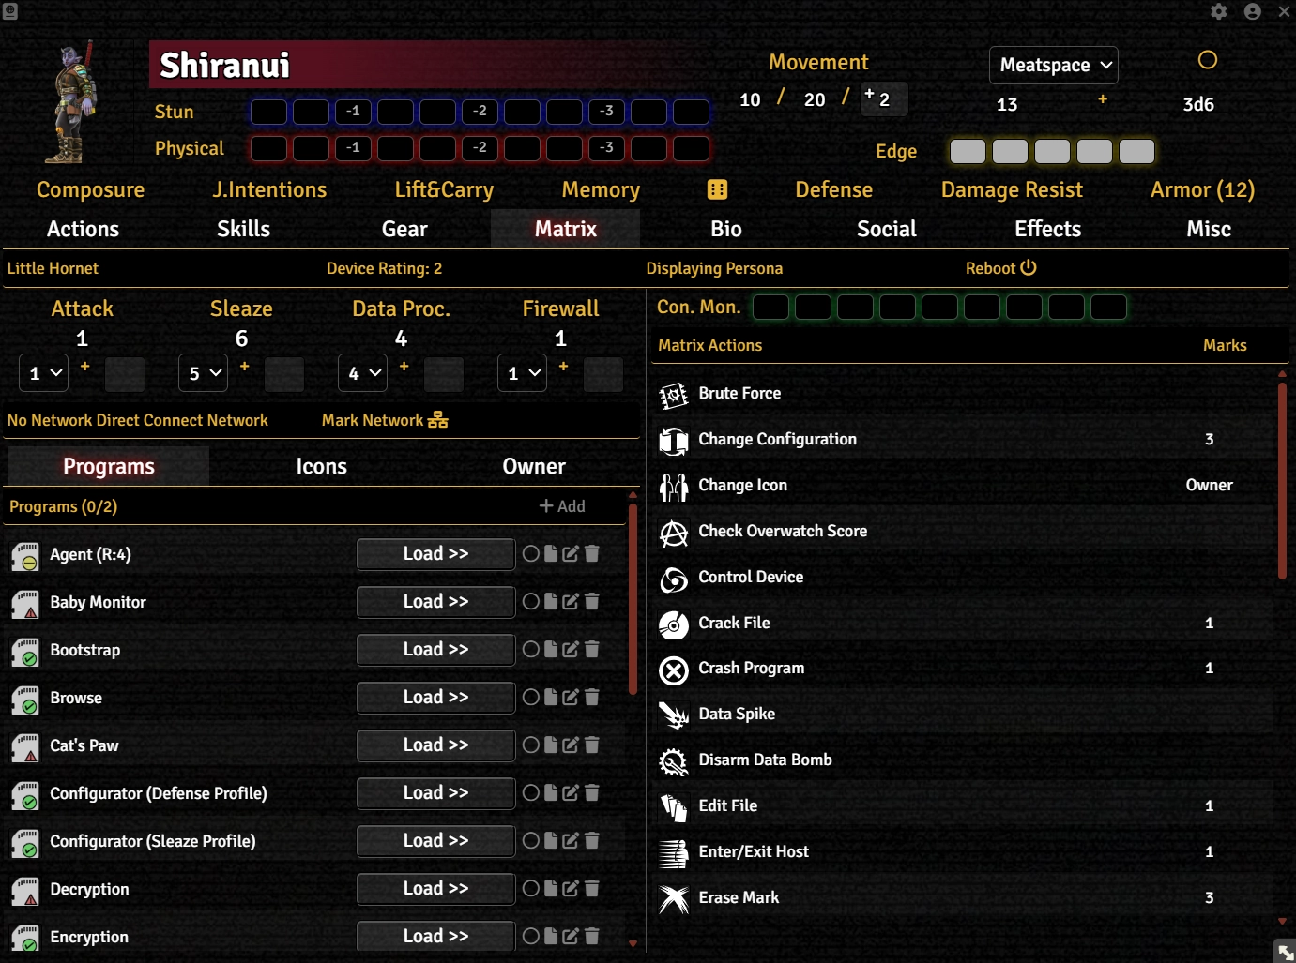Click the Reboot power icon

pos(1029,268)
